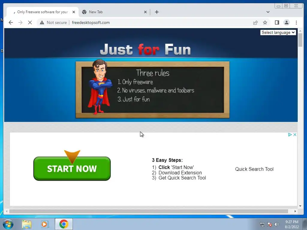Screen dimensions: 307x230
Task: Open the Chrome profile avatar
Action: 286,22
